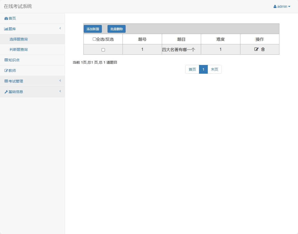Click the page summary text 当前 1页

click(x=80, y=62)
